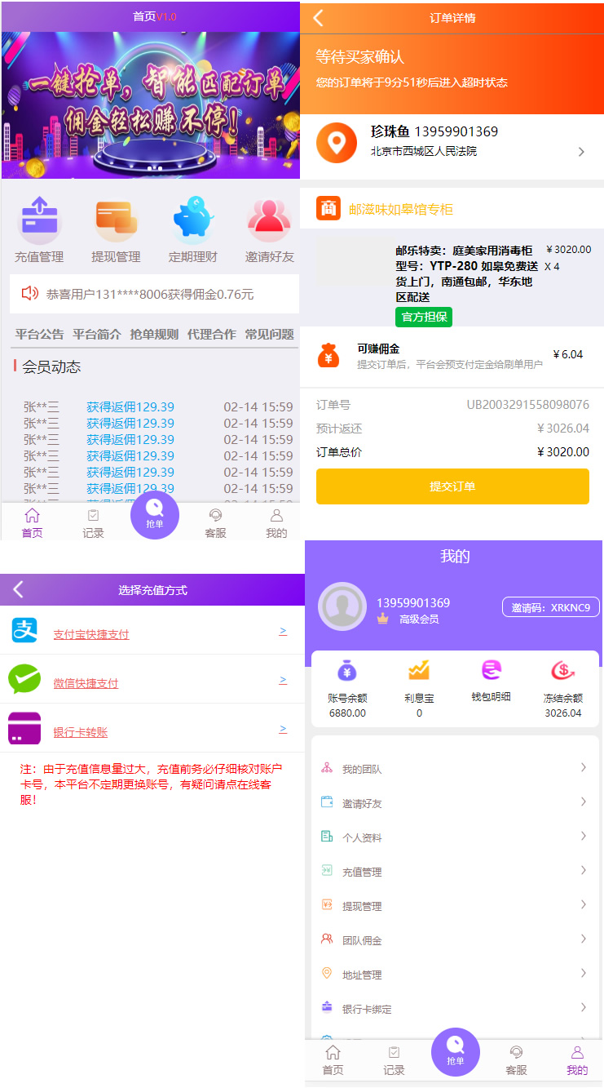
Task: Tap the orange location pin icon
Action: point(337,143)
